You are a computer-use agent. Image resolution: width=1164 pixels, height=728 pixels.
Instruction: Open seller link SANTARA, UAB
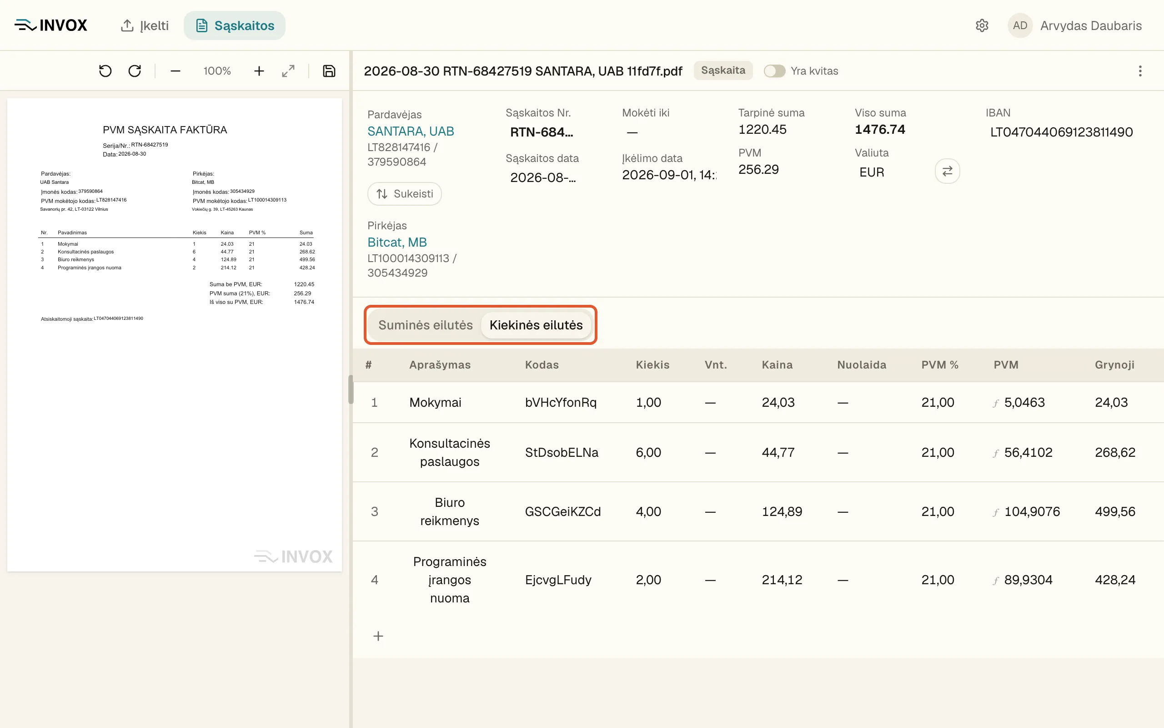411,131
